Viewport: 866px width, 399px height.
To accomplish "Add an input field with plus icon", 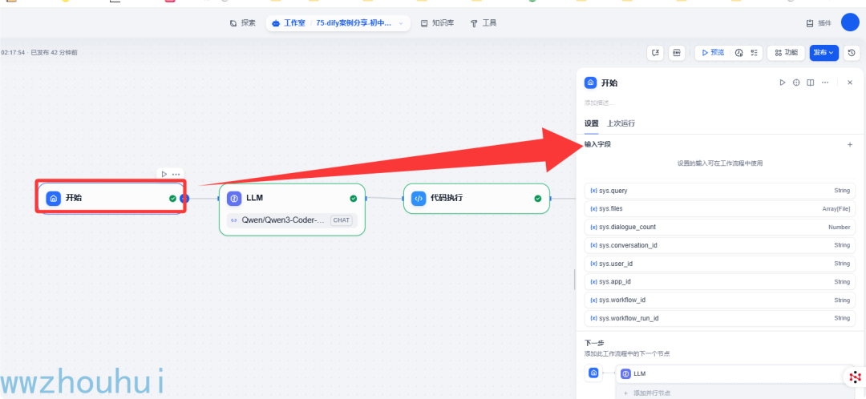I will point(850,144).
